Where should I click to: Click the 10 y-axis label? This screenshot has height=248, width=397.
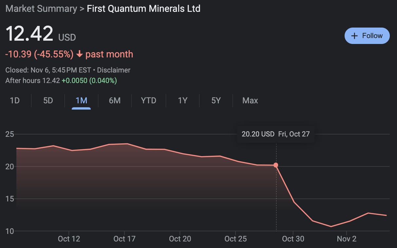point(10,231)
